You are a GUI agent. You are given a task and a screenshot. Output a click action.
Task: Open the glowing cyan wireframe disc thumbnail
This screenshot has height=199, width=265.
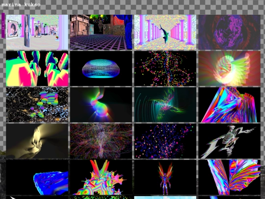[x=101, y=68]
